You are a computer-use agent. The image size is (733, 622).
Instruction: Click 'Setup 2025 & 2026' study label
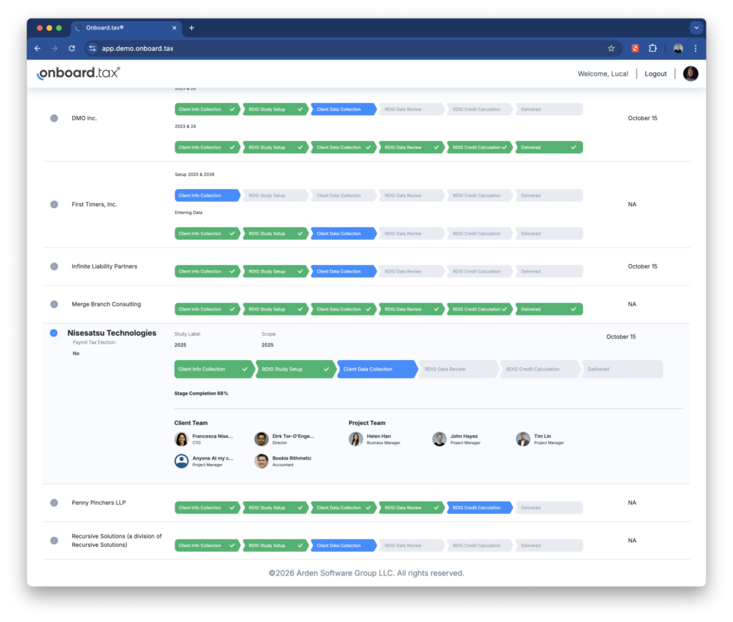[195, 175]
